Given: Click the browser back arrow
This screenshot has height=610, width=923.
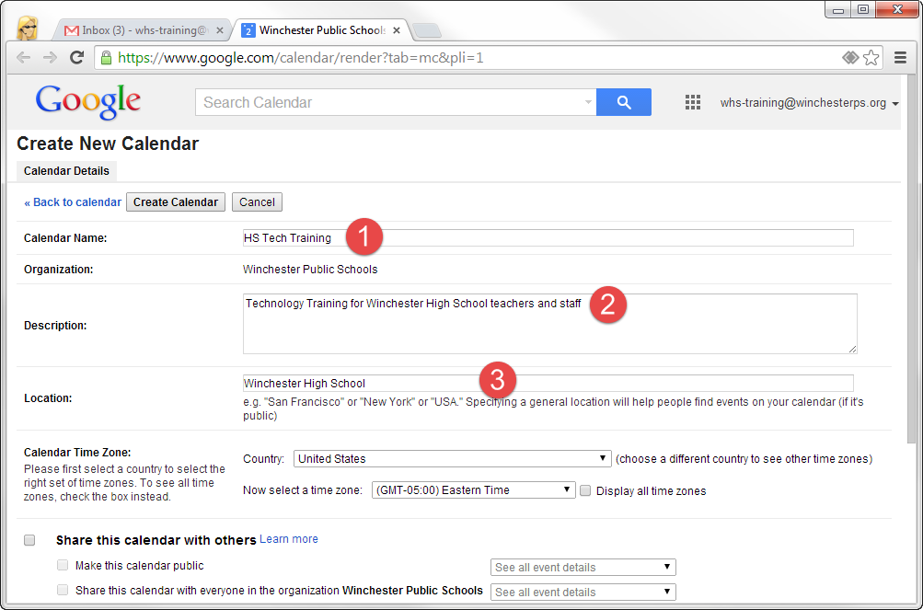Looking at the screenshot, I should pos(24,57).
